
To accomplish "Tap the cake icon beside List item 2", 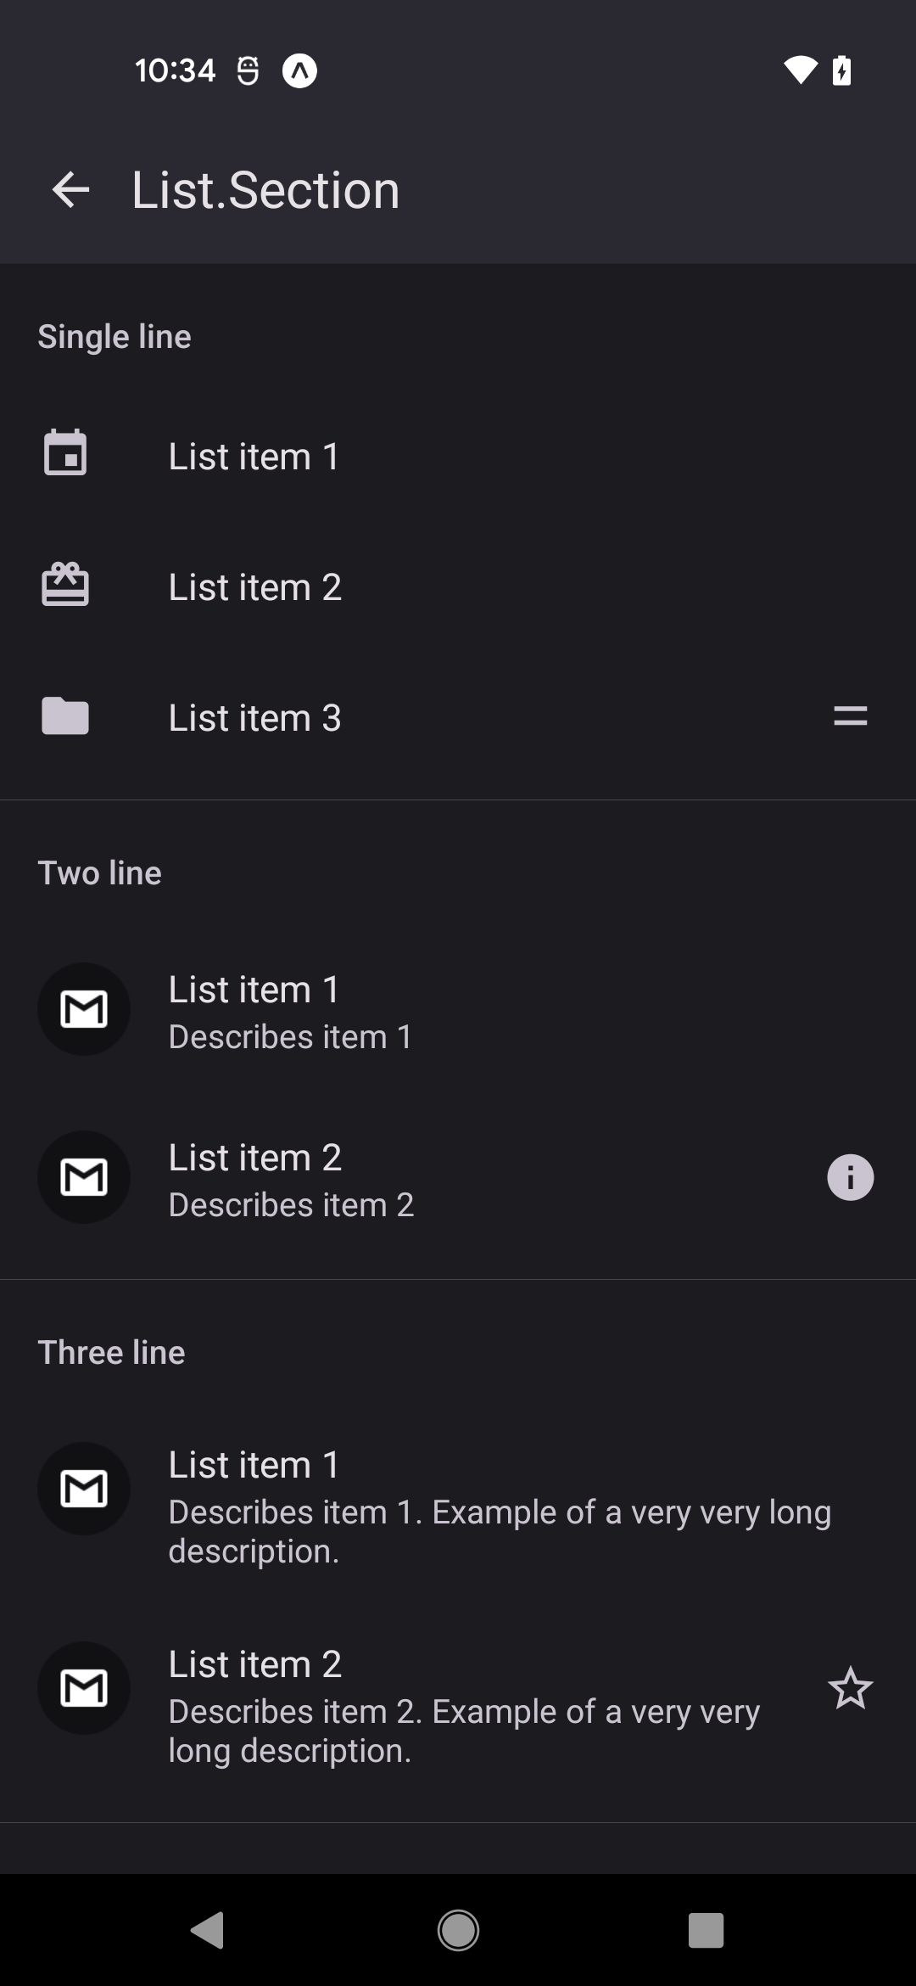I will tap(65, 586).
